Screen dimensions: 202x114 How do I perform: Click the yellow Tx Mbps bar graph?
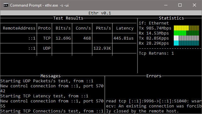click(x=186, y=28)
